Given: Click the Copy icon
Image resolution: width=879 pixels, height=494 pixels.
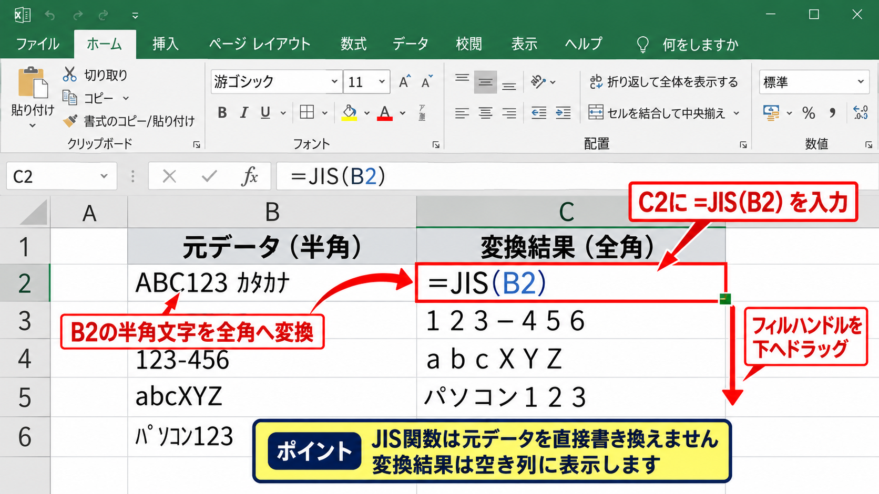Looking at the screenshot, I should pos(70,98).
